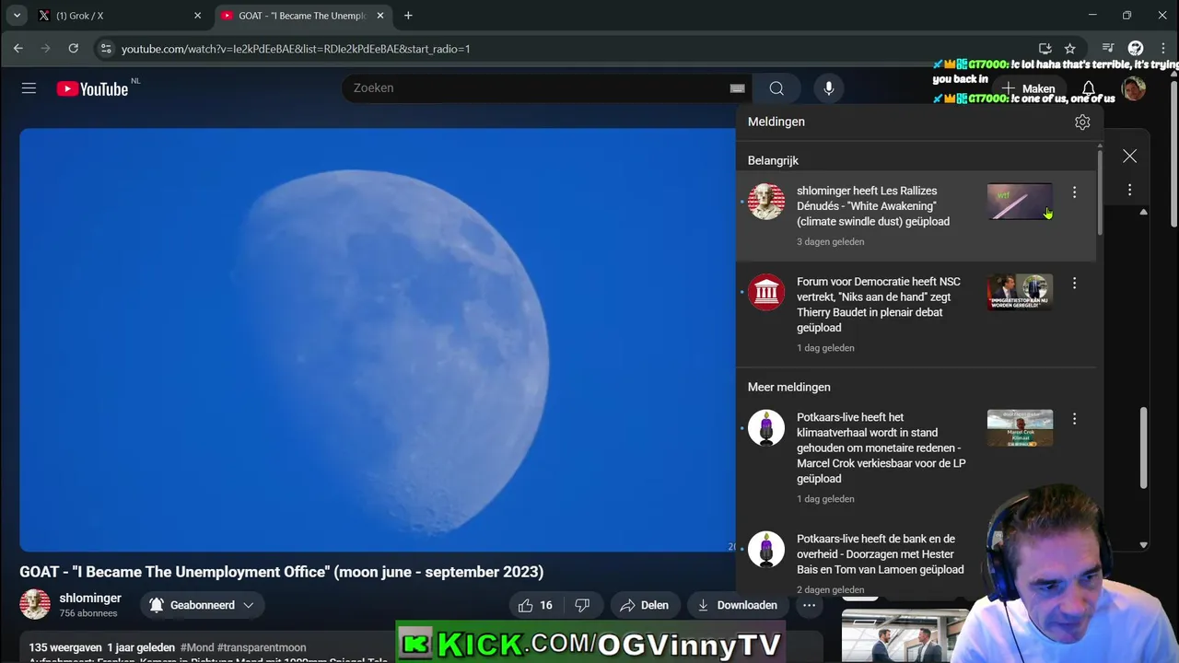Open the YouTube hamburger guide menu
The height and width of the screenshot is (663, 1179).
29,88
